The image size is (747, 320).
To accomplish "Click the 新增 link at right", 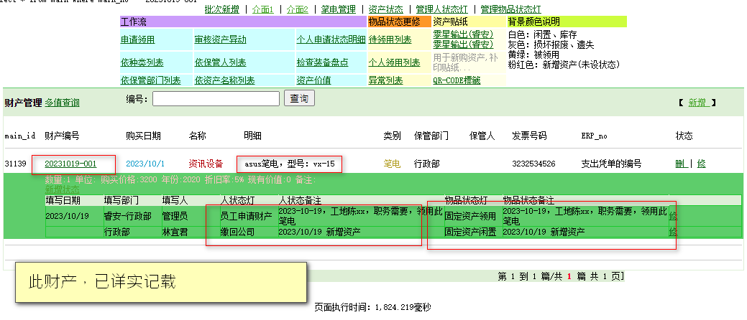I will 698,103.
